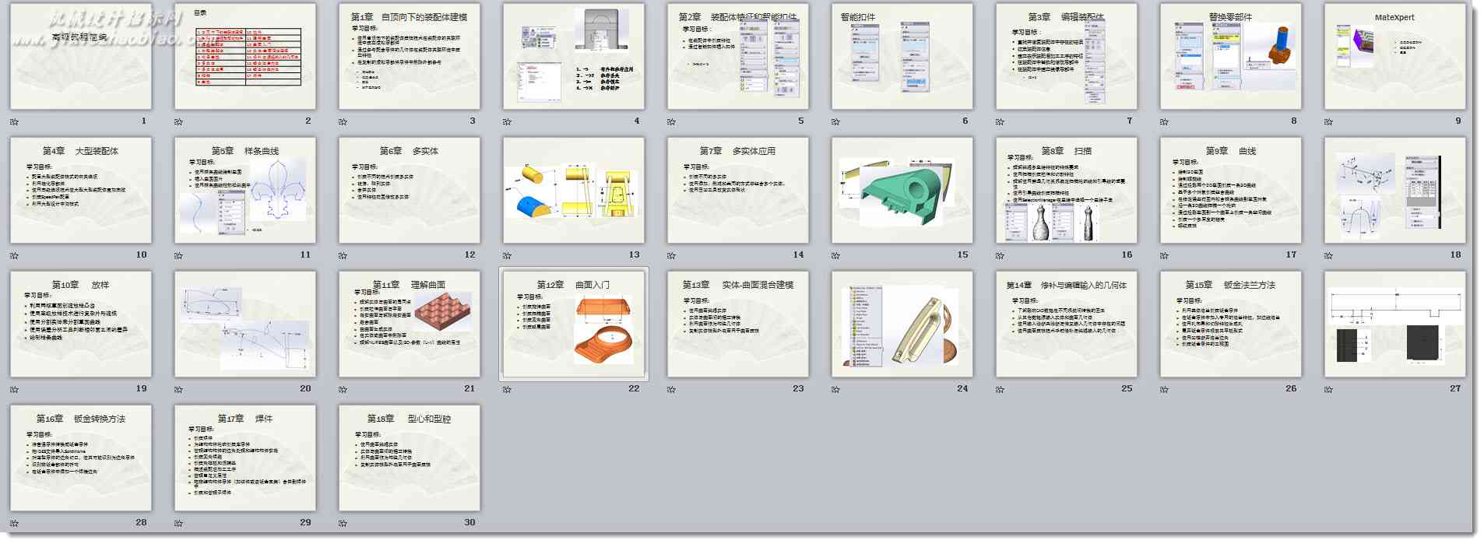The height and width of the screenshot is (544, 1484).
Task: Click slide number 20 label
Action: click(x=305, y=388)
